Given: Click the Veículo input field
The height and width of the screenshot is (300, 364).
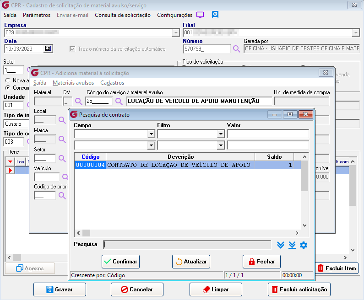Looking at the screenshot, I should (x=47, y=177).
